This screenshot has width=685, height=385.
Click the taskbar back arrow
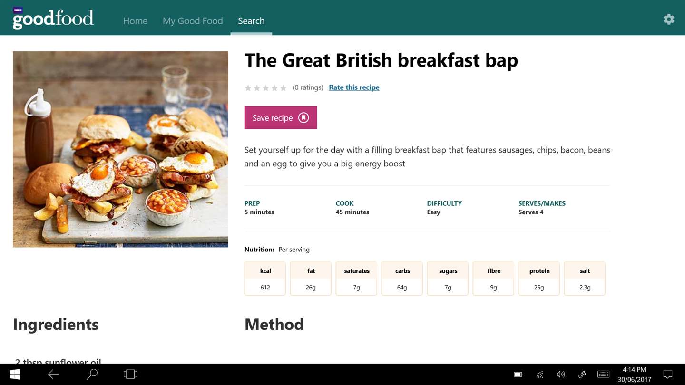coord(53,375)
